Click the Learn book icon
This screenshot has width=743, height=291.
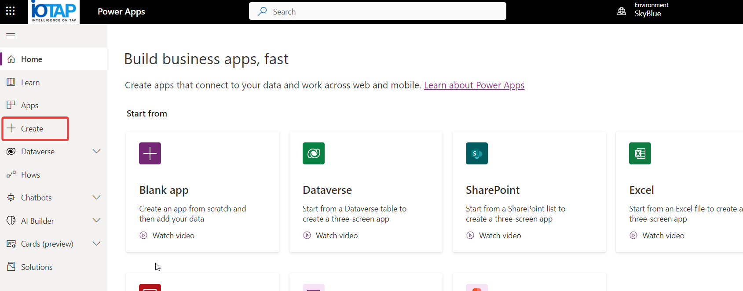(11, 82)
